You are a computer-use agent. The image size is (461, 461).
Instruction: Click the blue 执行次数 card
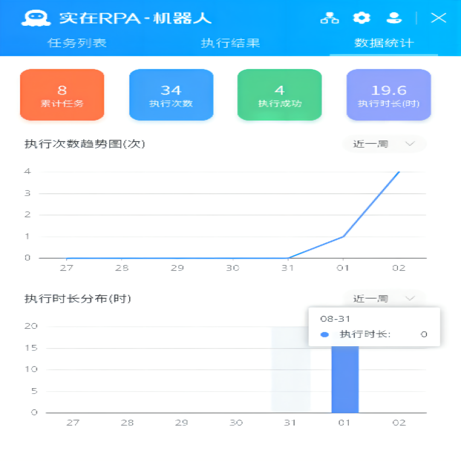(171, 95)
